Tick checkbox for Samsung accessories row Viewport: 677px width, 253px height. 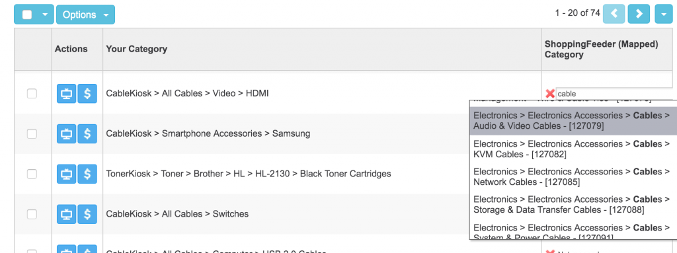(x=32, y=134)
